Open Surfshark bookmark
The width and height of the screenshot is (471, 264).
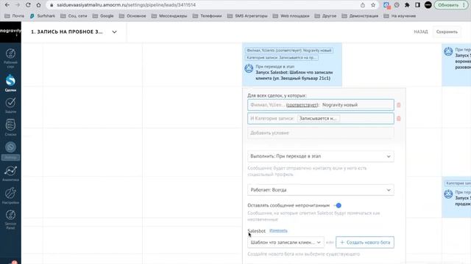tap(43, 16)
